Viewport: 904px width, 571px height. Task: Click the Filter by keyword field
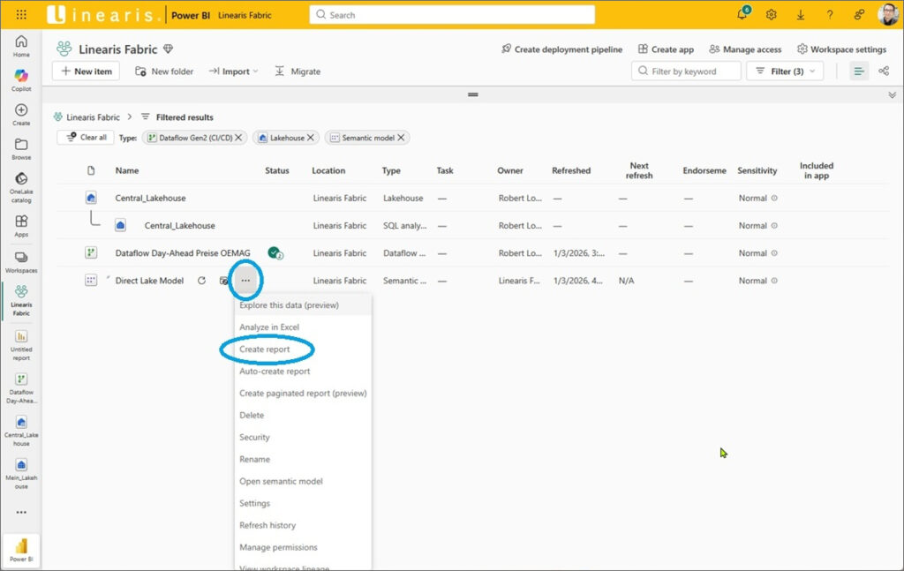(x=686, y=71)
